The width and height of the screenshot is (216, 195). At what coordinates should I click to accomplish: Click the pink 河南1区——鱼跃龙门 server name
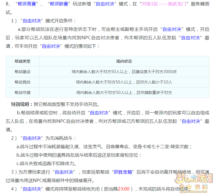click(163, 4)
